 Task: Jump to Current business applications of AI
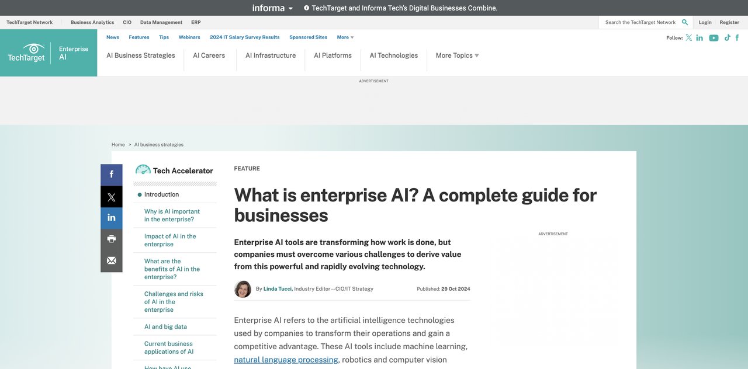coord(169,347)
